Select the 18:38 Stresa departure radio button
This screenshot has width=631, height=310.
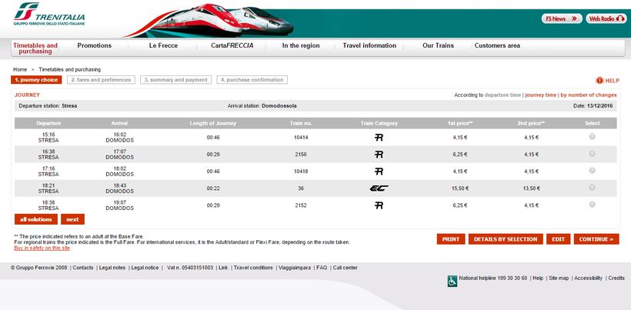592,205
